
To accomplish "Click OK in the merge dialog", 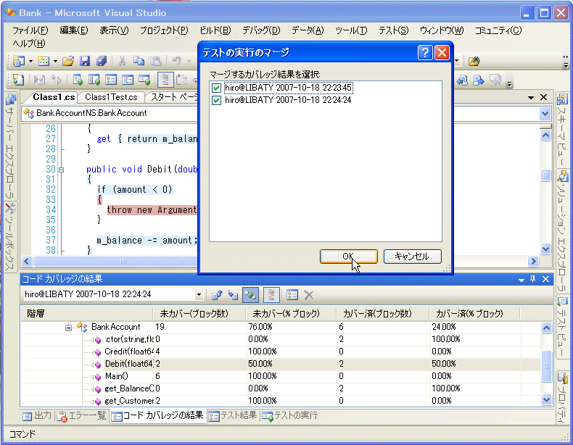I will point(349,257).
